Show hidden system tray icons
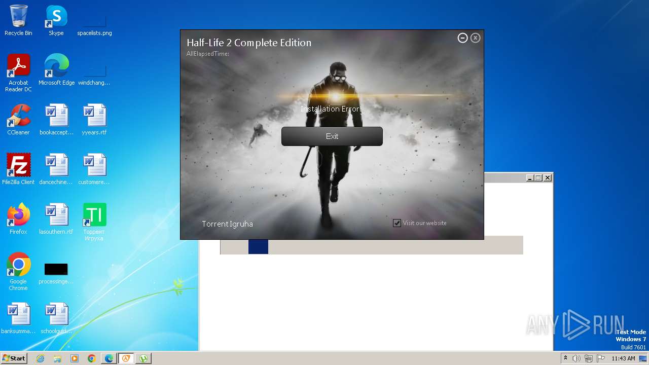The height and width of the screenshot is (365, 649). tap(566, 358)
